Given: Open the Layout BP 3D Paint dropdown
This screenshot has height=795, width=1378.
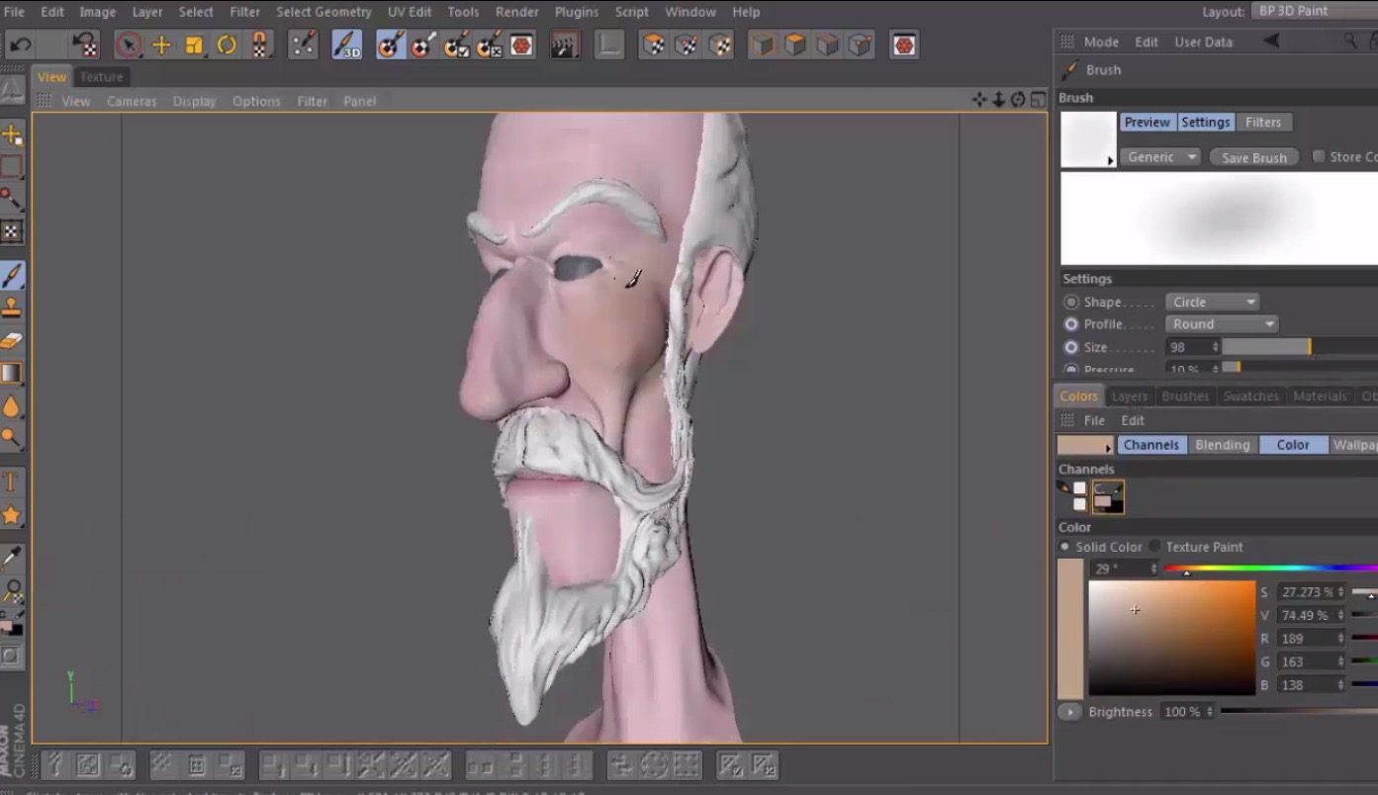Looking at the screenshot, I should point(1315,11).
